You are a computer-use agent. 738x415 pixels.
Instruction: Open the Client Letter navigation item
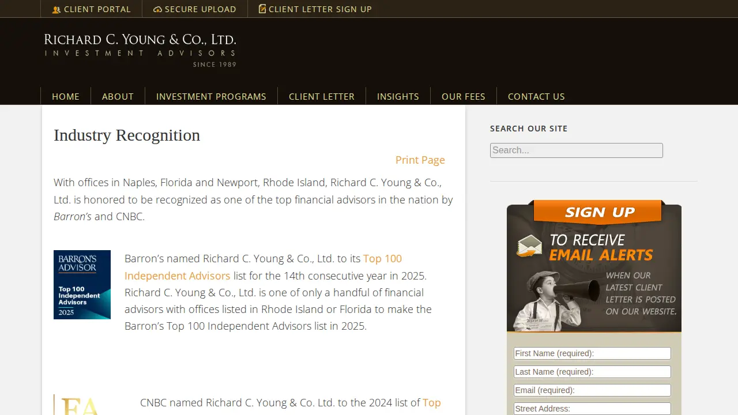point(322,96)
